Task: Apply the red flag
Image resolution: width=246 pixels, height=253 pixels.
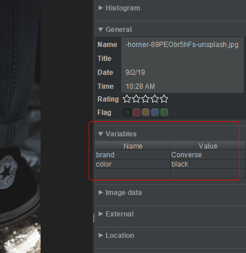Action: pos(136,113)
